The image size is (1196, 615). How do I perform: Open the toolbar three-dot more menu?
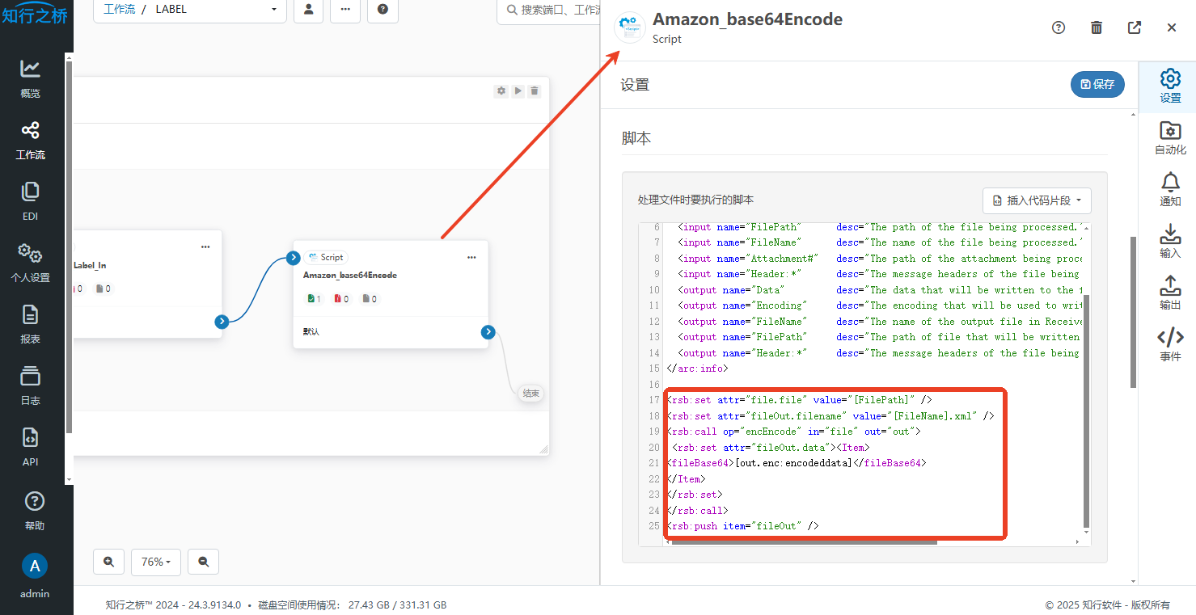point(345,10)
